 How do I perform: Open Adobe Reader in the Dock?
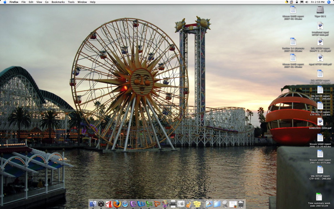[x=109, y=204]
